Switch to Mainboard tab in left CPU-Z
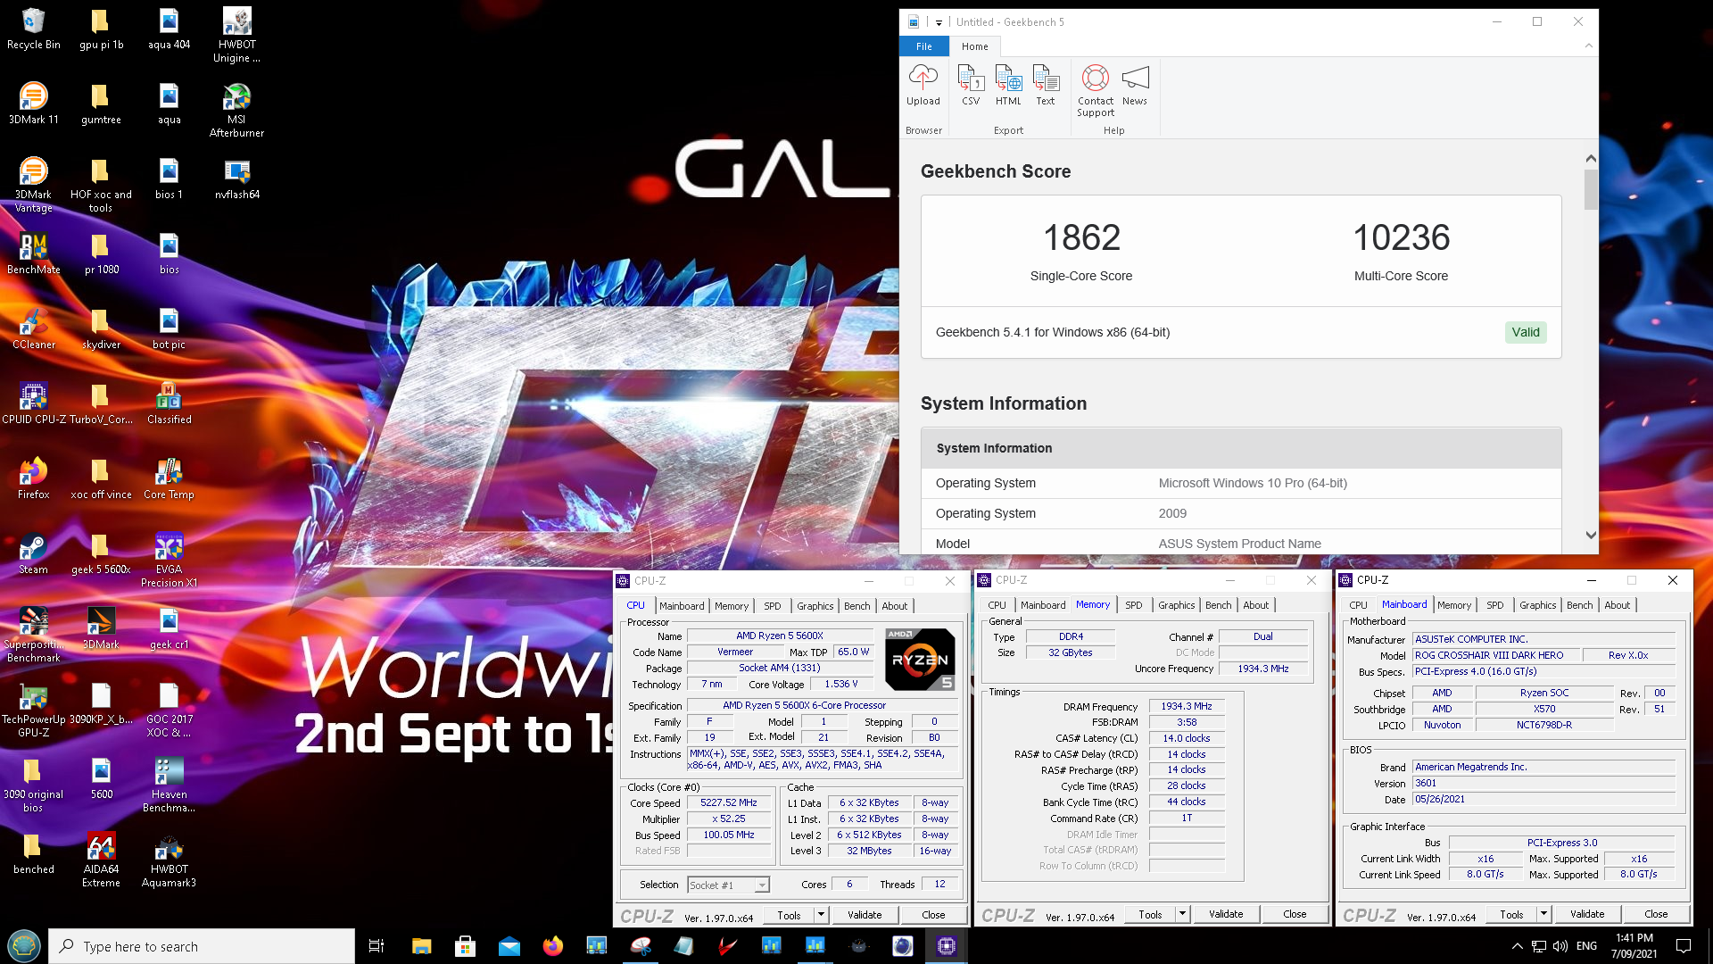This screenshot has width=1713, height=964. point(682,606)
